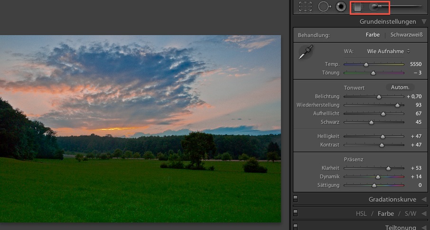Select the Spot Removal tool
This screenshot has height=230, width=430.
pos(324,7)
